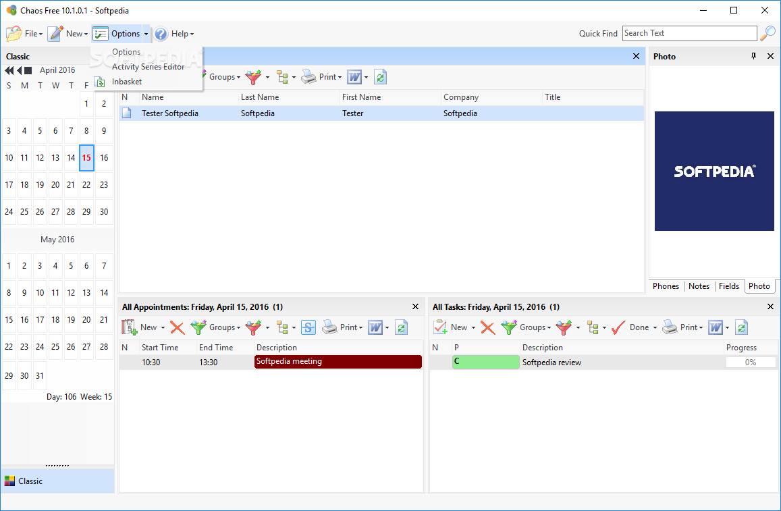Expand tasks New dropdown arrow

[x=473, y=327]
